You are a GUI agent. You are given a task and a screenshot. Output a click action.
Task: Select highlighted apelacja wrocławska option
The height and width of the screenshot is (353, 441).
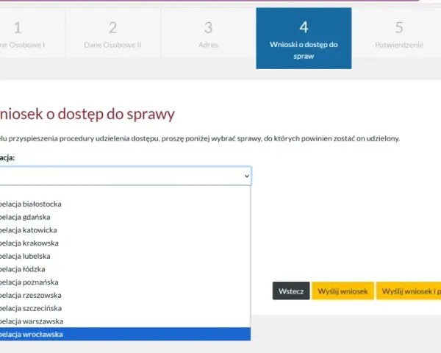125,334
